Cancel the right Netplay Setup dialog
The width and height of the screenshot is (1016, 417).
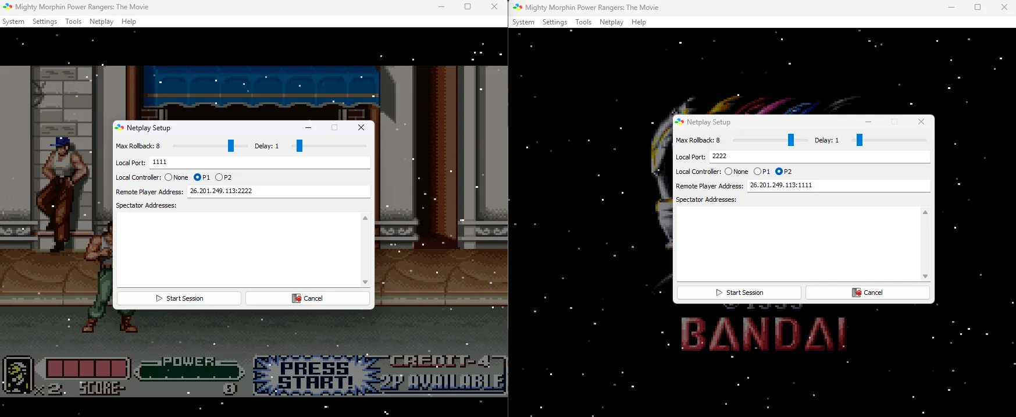pos(868,293)
